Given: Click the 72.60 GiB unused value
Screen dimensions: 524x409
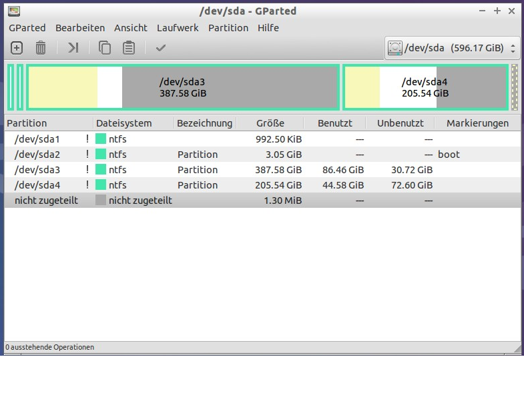Looking at the screenshot, I should click(x=412, y=185).
